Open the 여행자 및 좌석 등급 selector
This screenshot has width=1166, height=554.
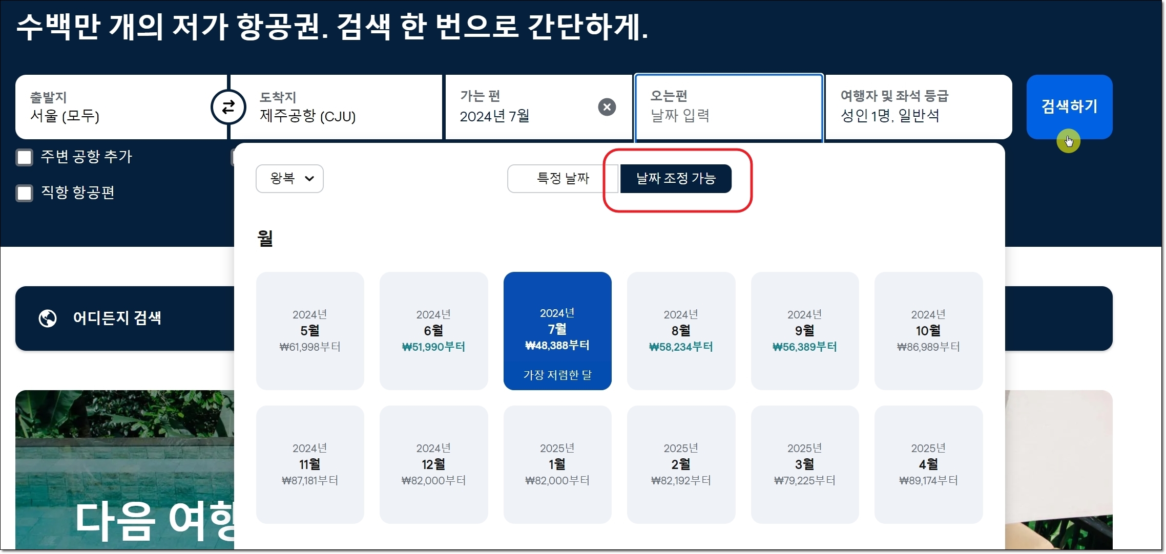click(918, 107)
